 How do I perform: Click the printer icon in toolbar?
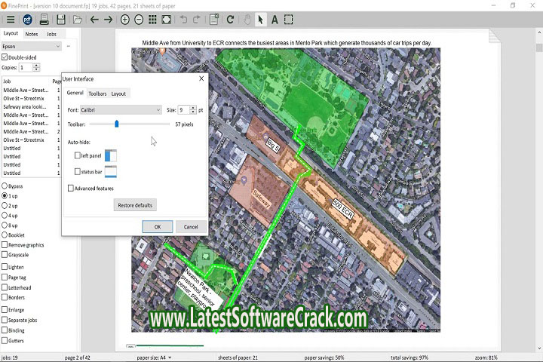coord(44,20)
